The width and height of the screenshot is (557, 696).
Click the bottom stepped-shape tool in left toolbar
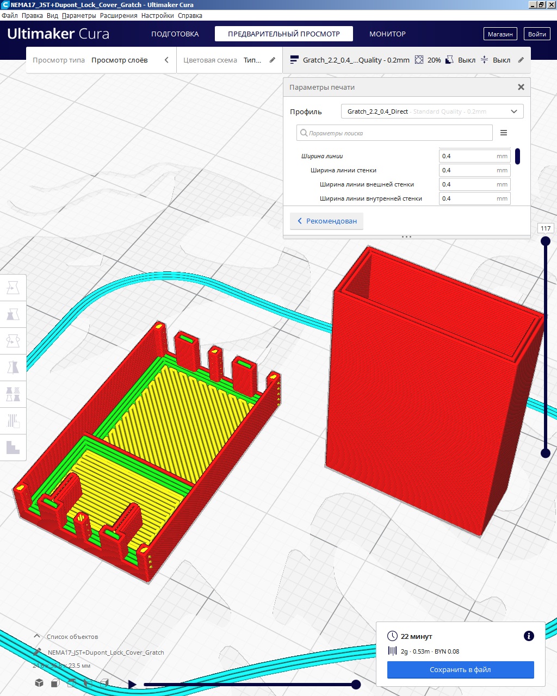point(13,448)
